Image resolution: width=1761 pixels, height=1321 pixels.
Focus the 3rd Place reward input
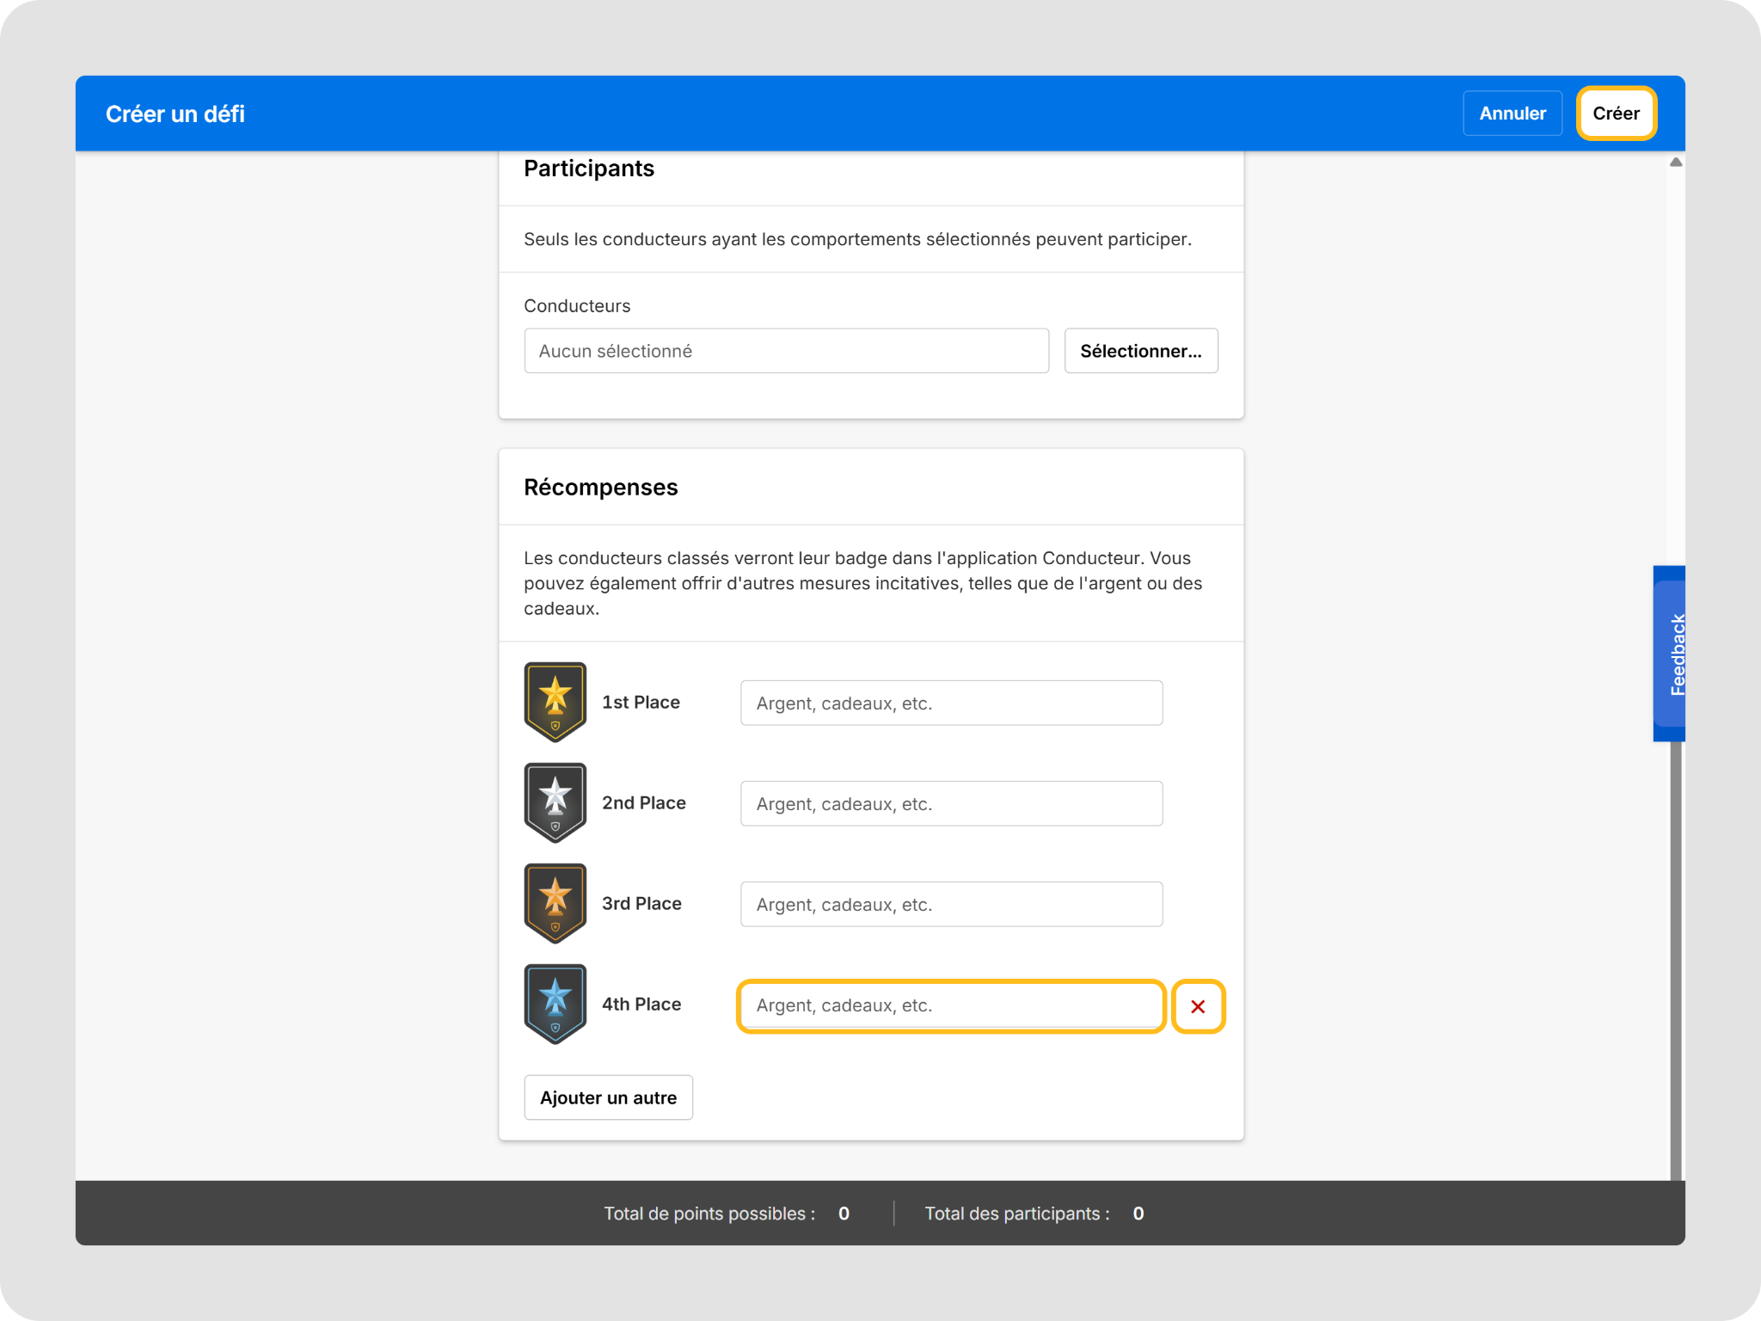pos(952,904)
